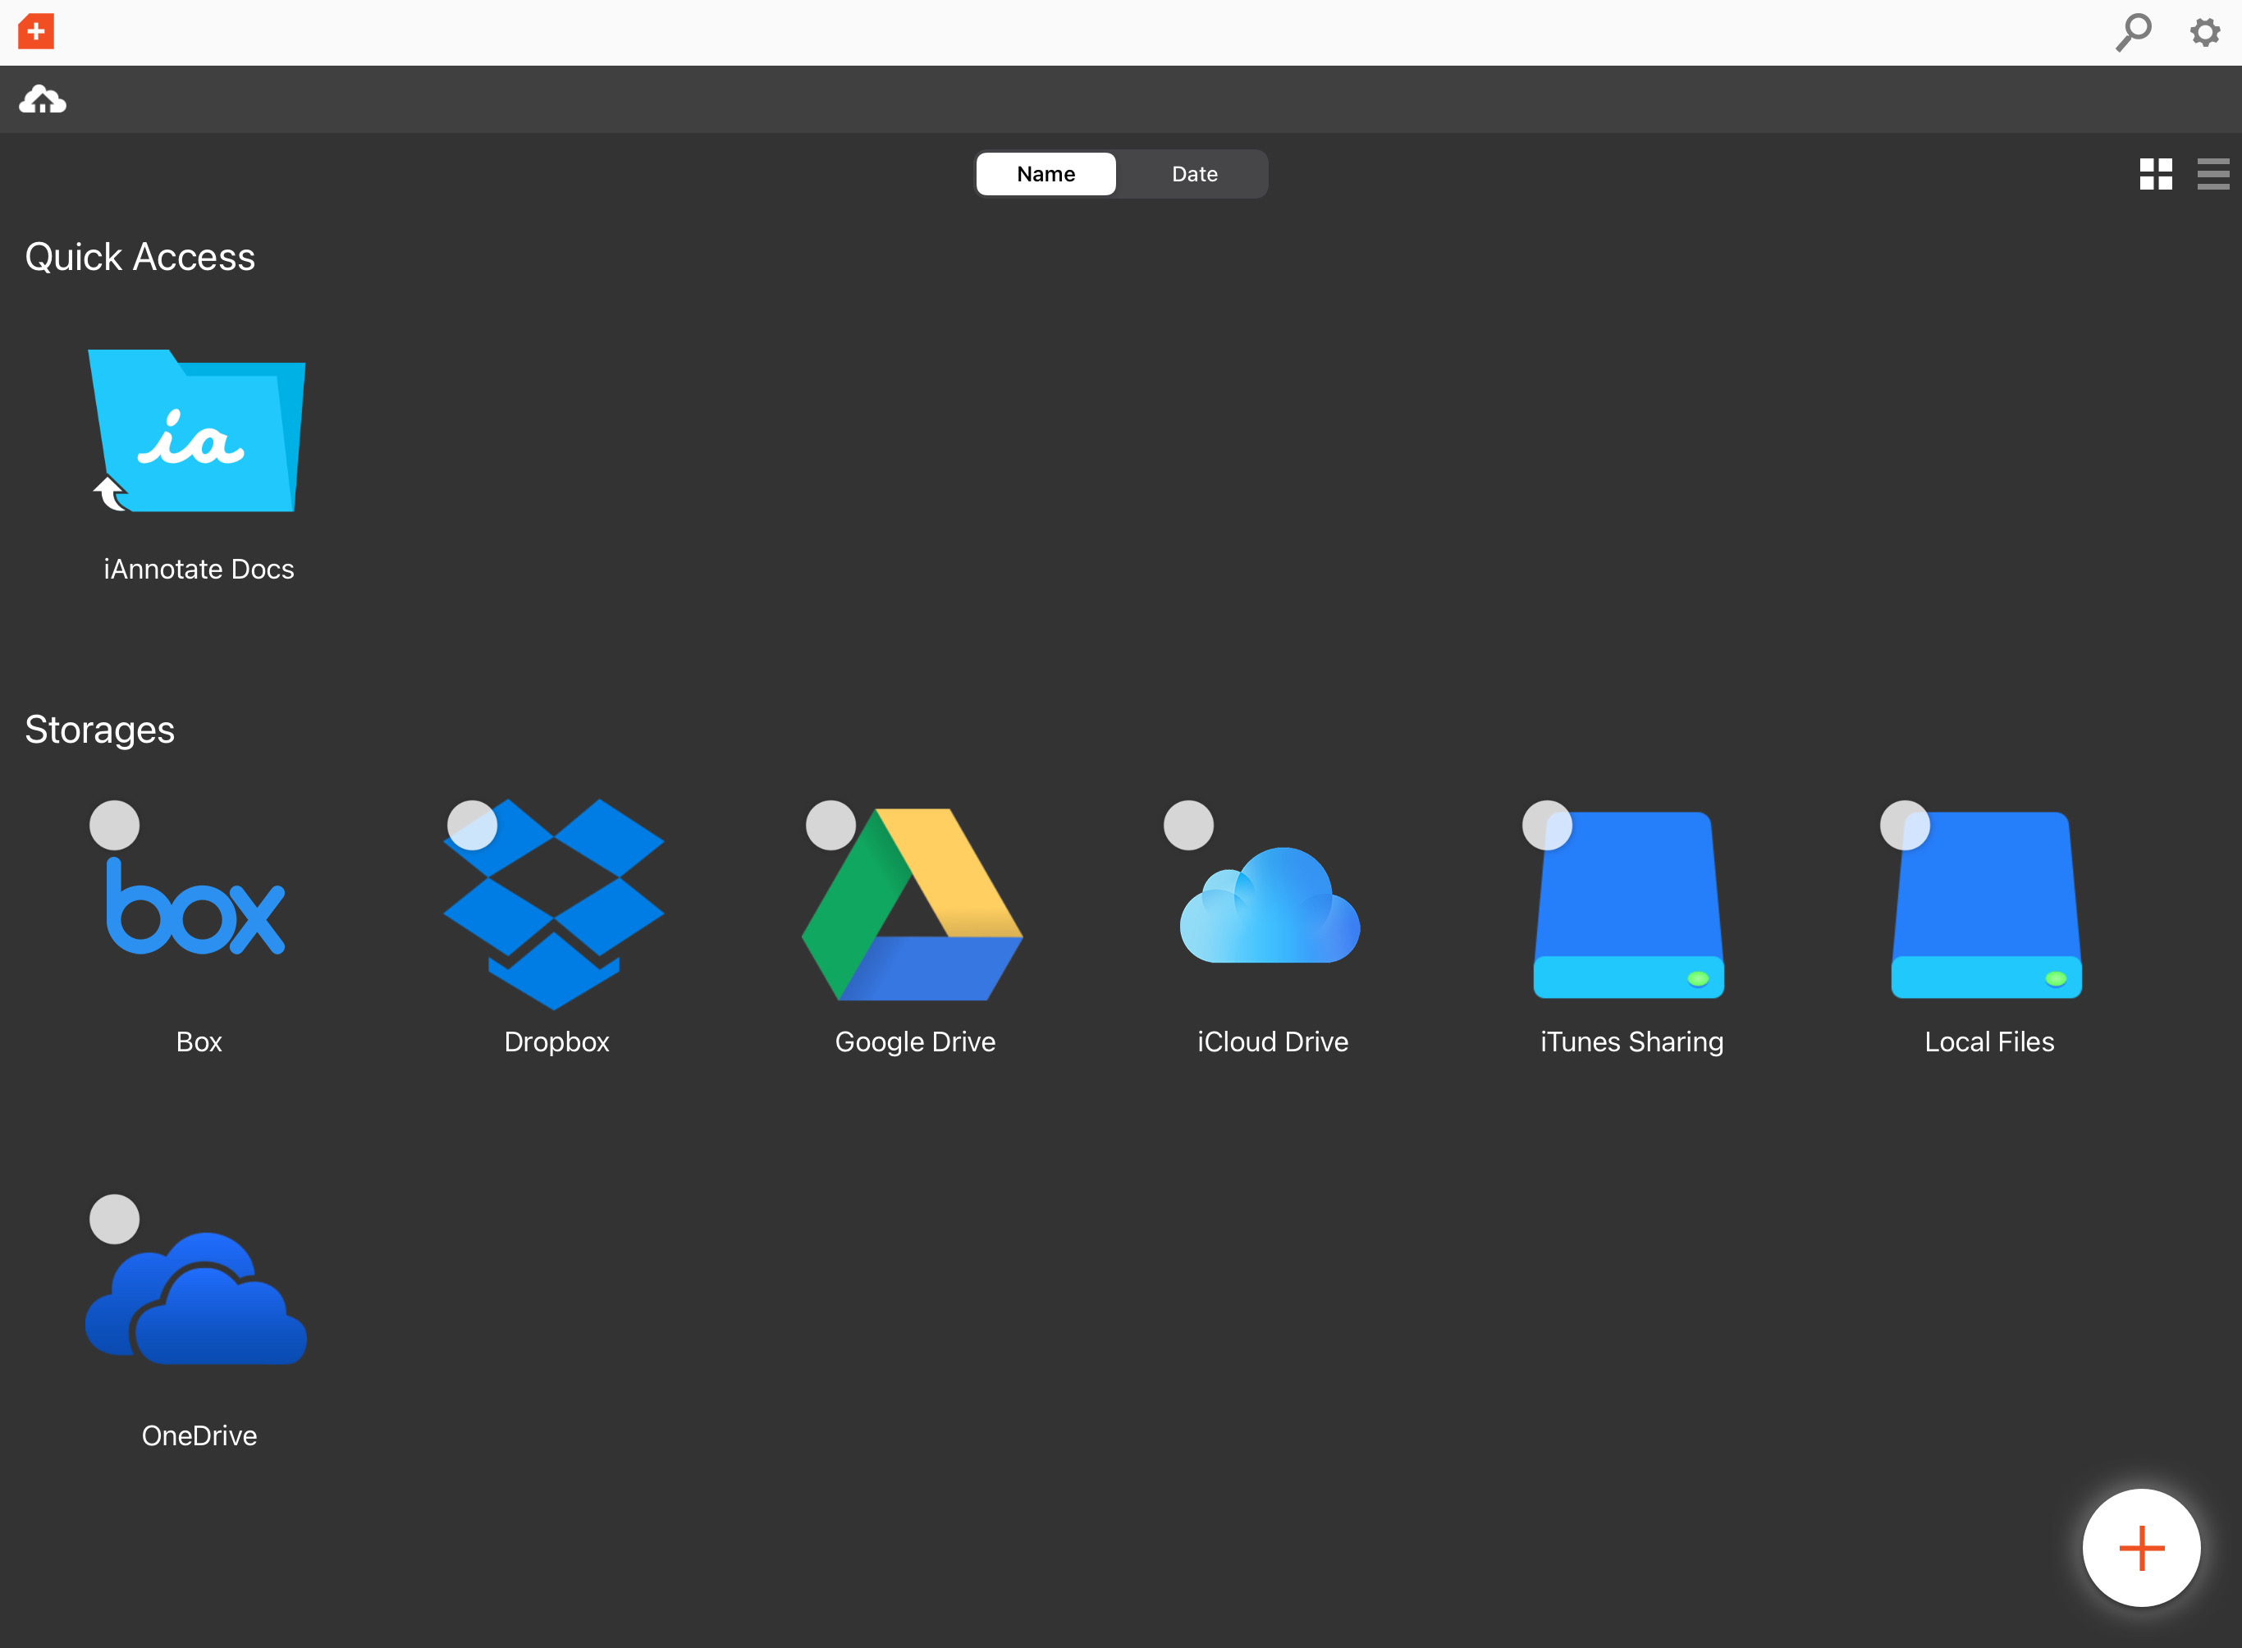Click the Local Files label text

(x=1990, y=1041)
